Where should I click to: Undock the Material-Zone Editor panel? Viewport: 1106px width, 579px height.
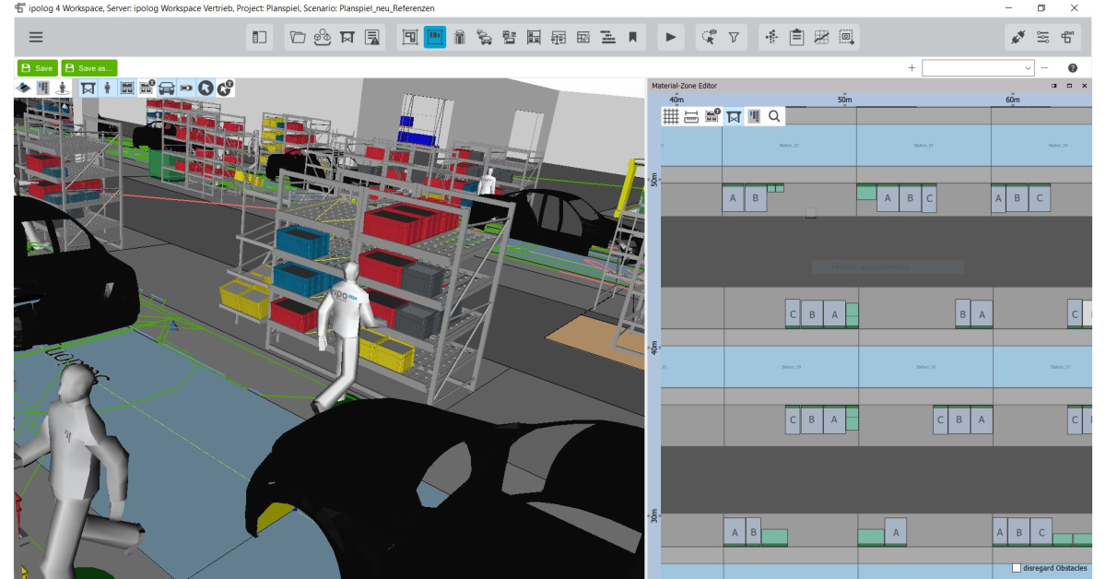click(x=1053, y=86)
